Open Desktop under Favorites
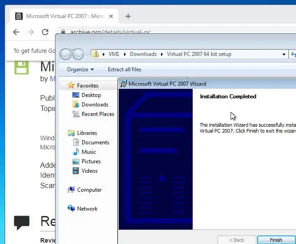The image size is (296, 244). pos(91,95)
